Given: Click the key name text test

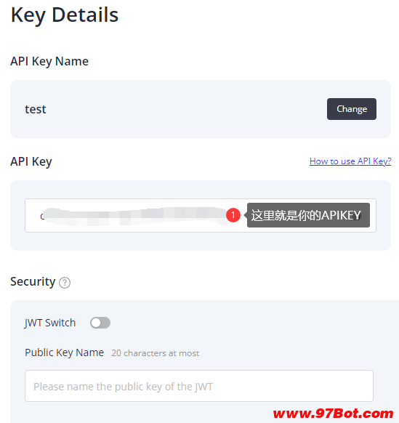Looking at the screenshot, I should 36,109.
